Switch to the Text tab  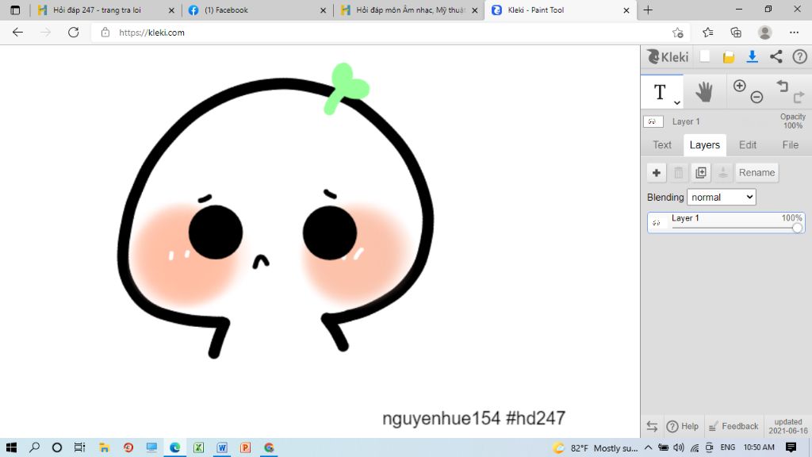pos(662,145)
